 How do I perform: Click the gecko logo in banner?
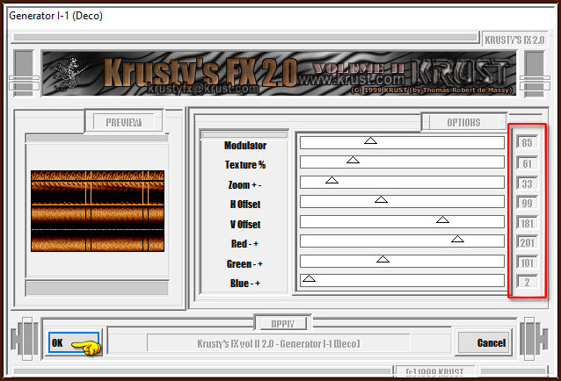(x=69, y=74)
